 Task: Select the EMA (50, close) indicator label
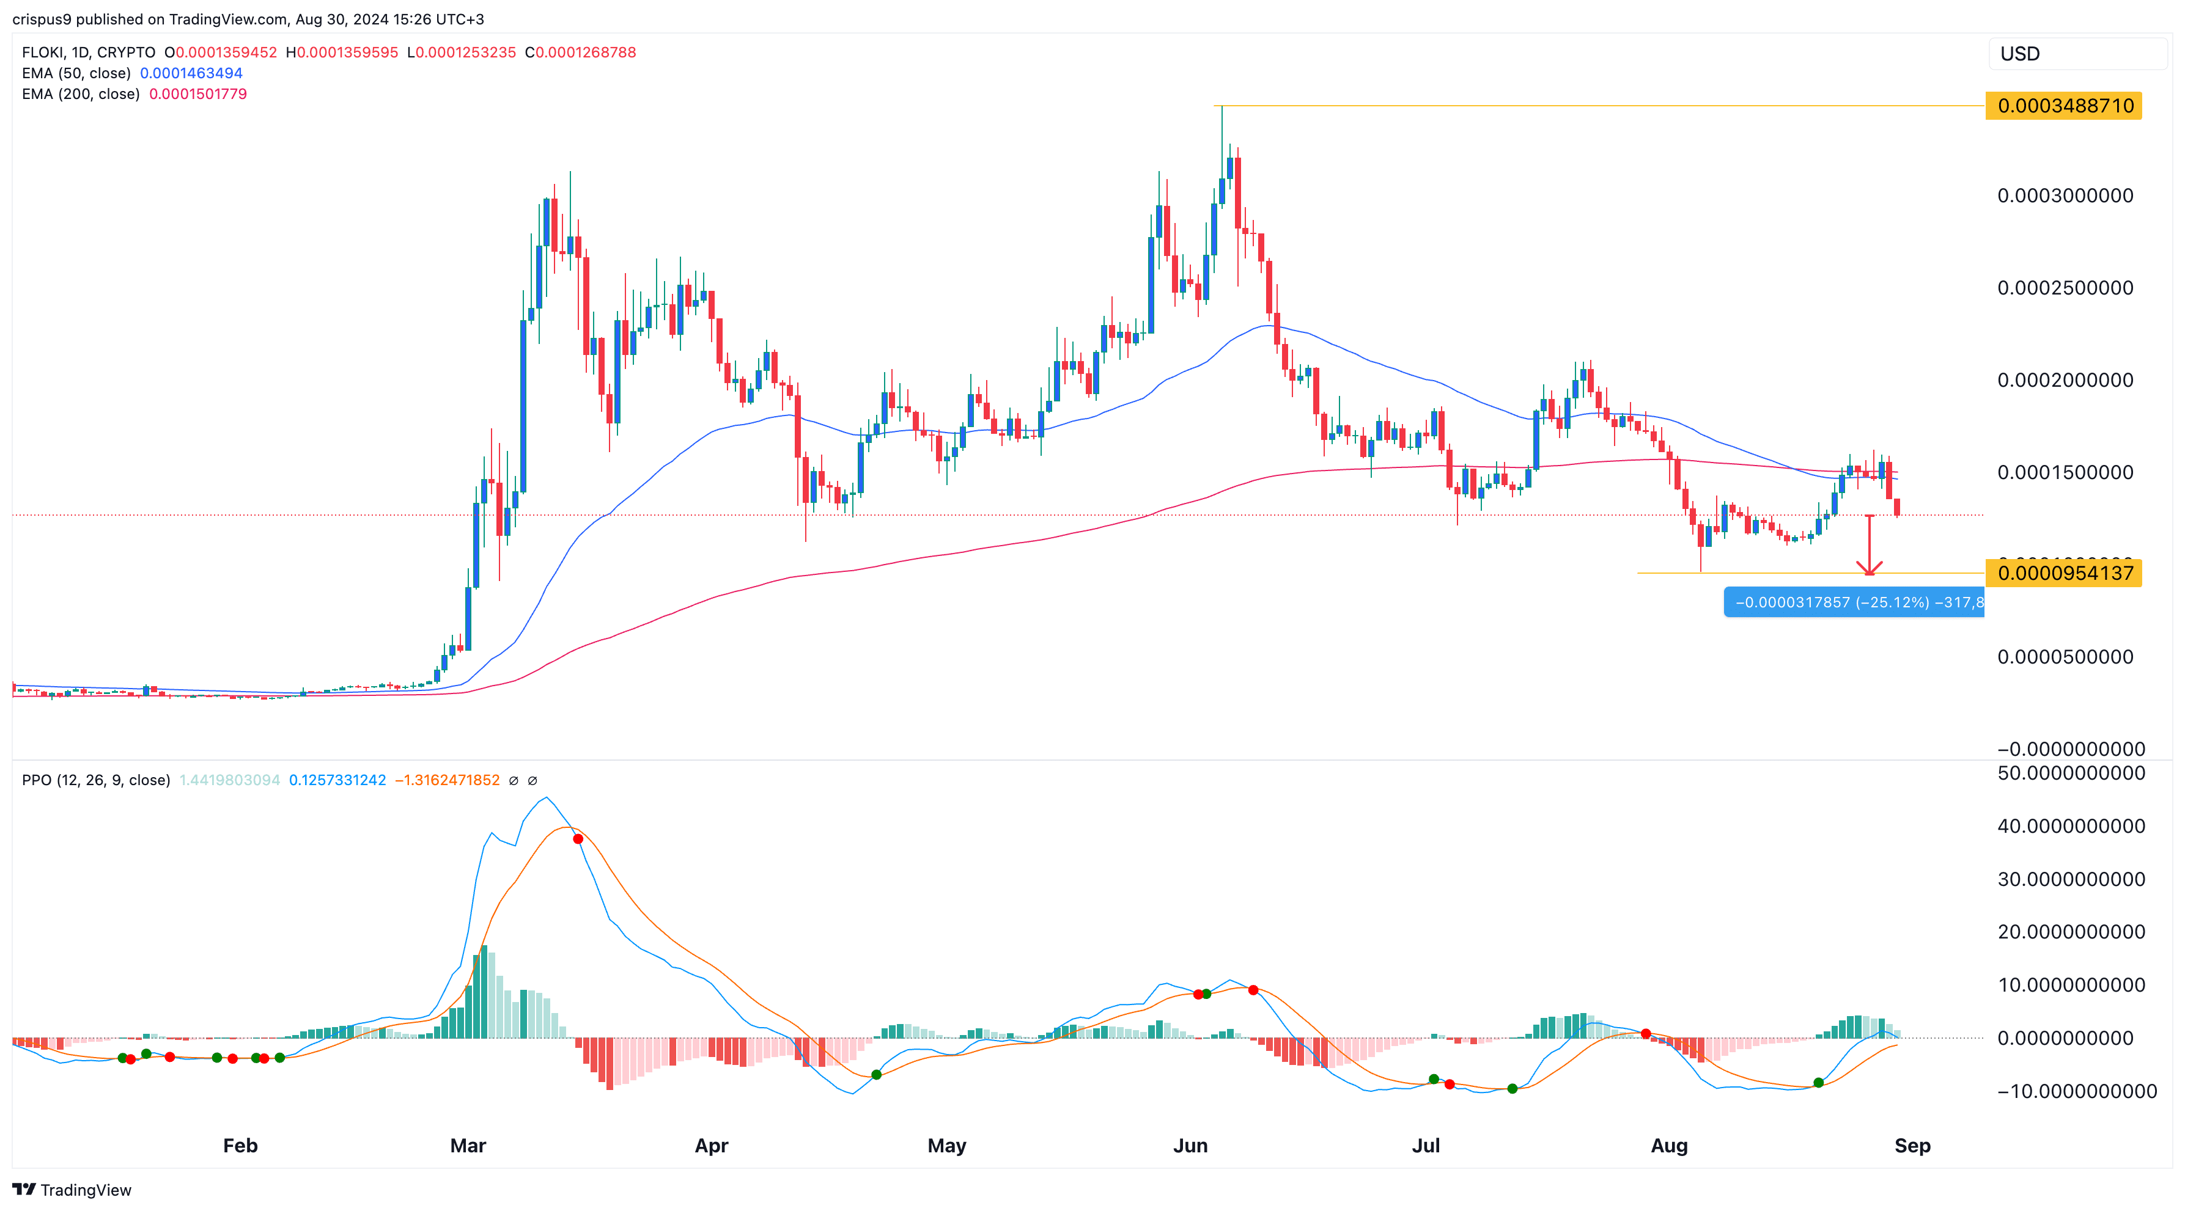pyautogui.click(x=76, y=73)
